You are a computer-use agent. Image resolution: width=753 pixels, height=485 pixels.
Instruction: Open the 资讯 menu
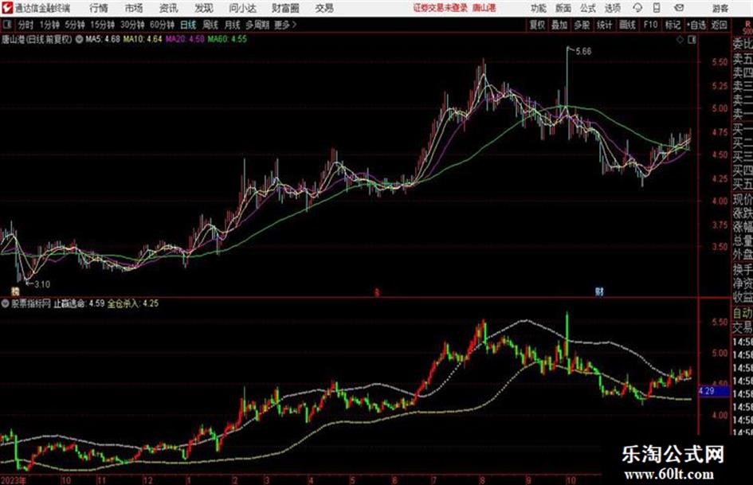point(168,8)
